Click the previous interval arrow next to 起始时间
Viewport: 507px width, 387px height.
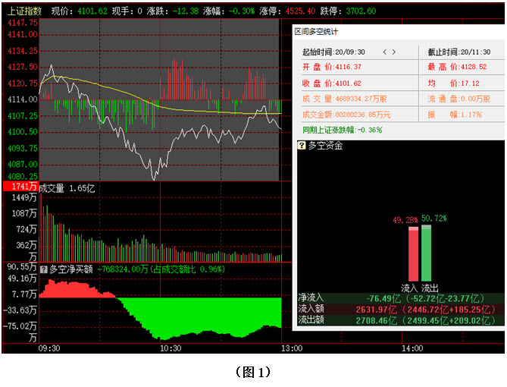pyautogui.click(x=384, y=52)
